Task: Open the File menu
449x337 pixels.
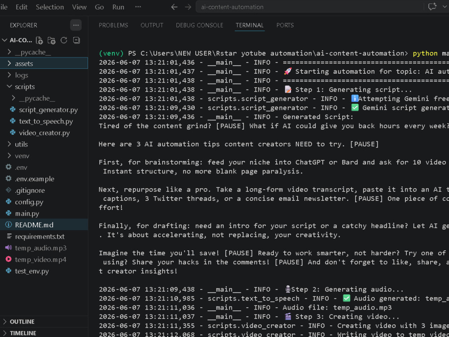Action: click(4, 7)
